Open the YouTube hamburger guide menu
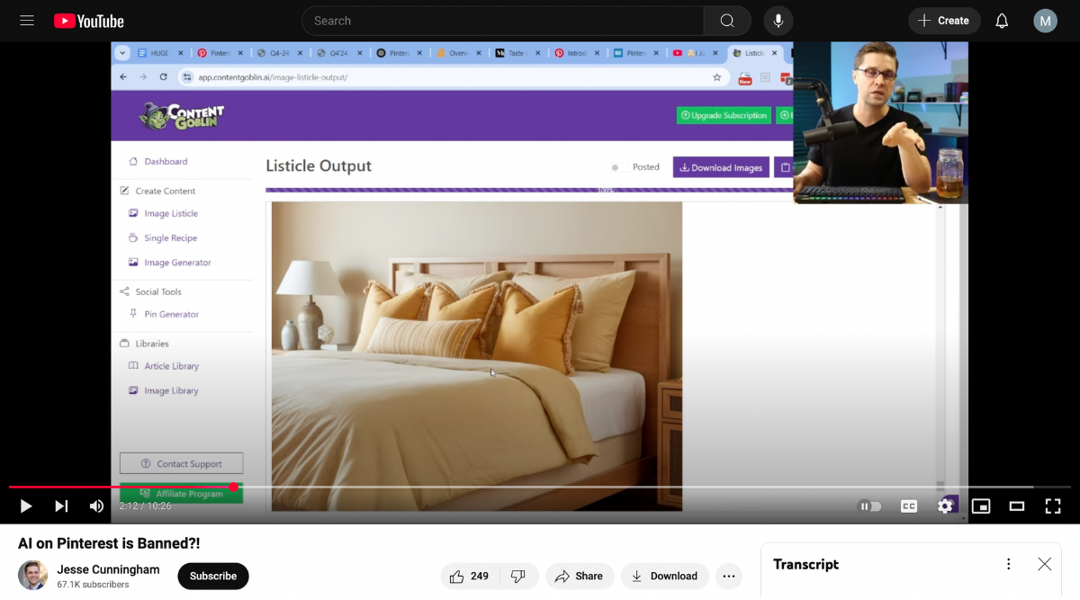 pyautogui.click(x=27, y=21)
